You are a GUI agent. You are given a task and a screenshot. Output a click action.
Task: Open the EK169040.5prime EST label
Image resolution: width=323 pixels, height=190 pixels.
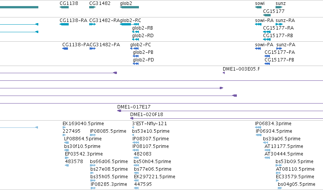[83, 124]
